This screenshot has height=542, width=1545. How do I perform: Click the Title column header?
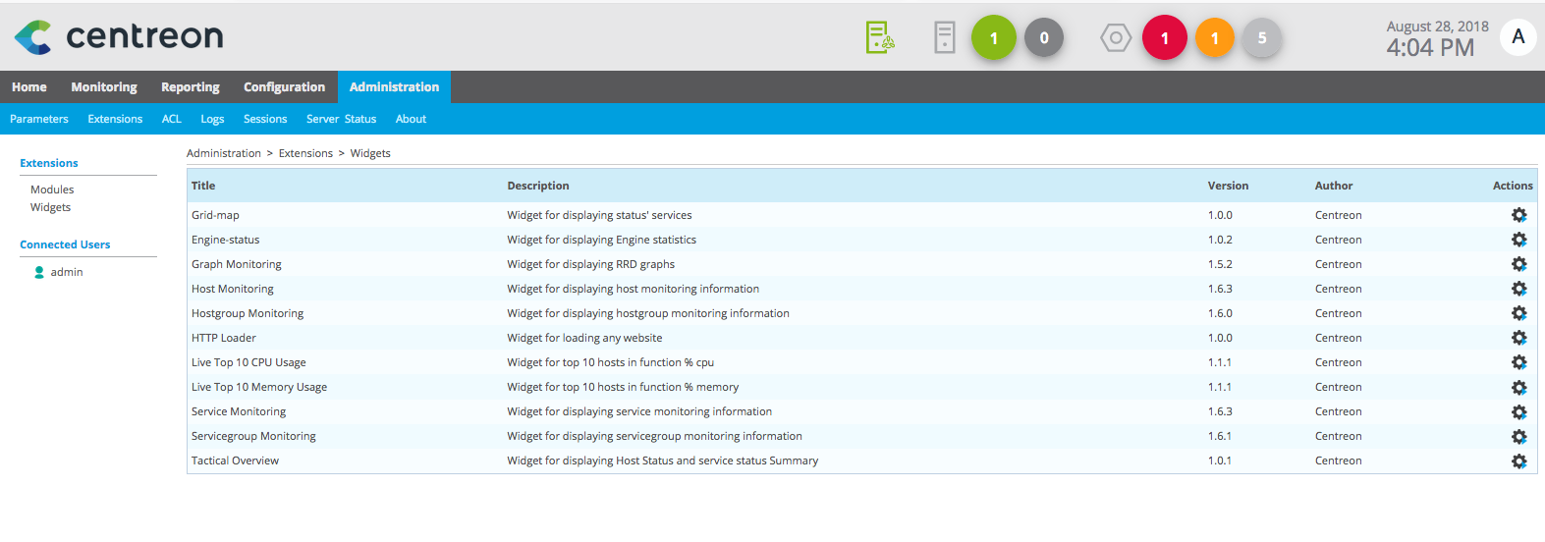point(203,186)
